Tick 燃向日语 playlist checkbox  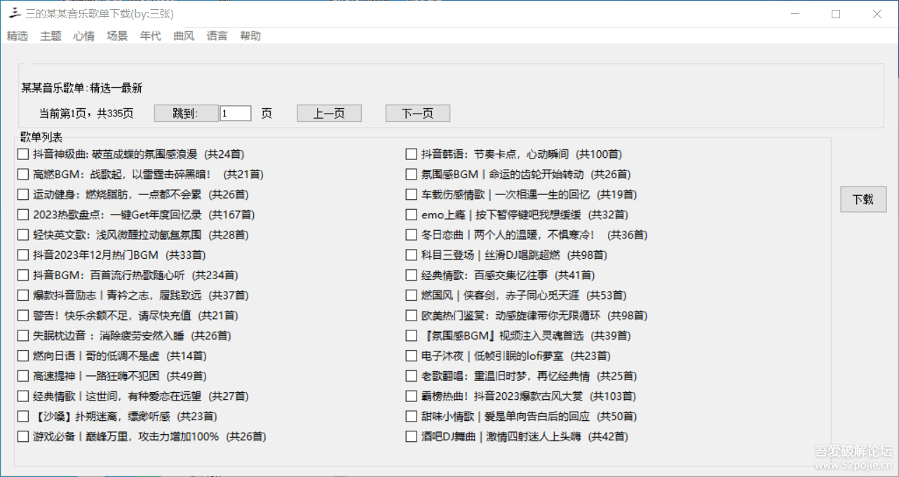(x=23, y=356)
